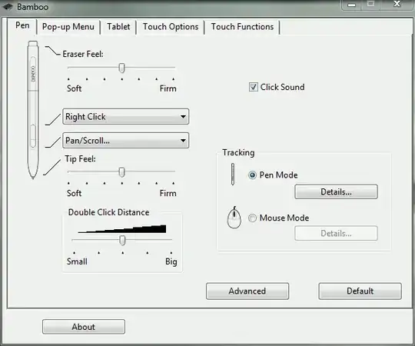415x346 pixels.
Task: Click the Tracking group label
Action: pyautogui.click(x=238, y=153)
